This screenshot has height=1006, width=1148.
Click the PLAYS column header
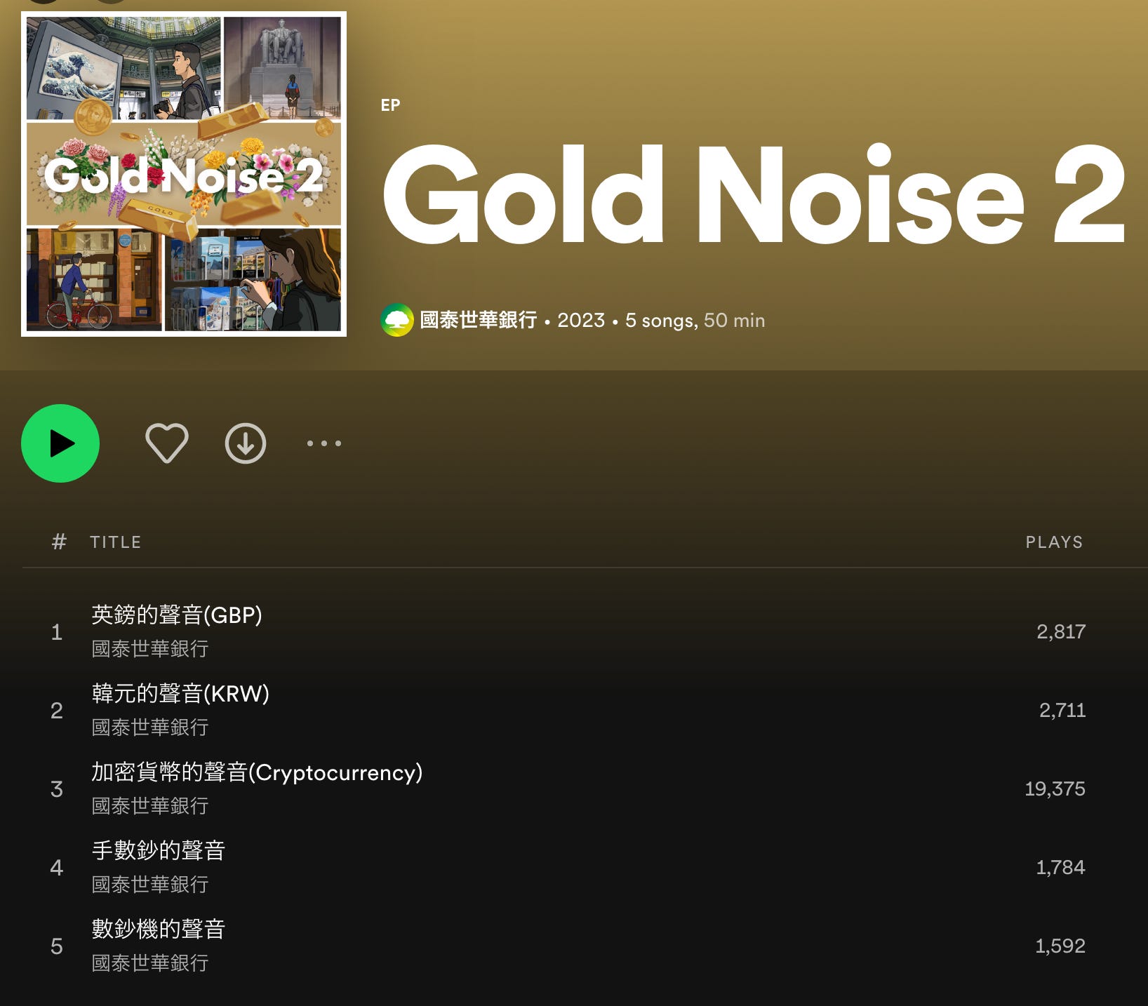1054,542
